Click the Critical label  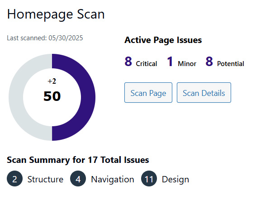[147, 64]
